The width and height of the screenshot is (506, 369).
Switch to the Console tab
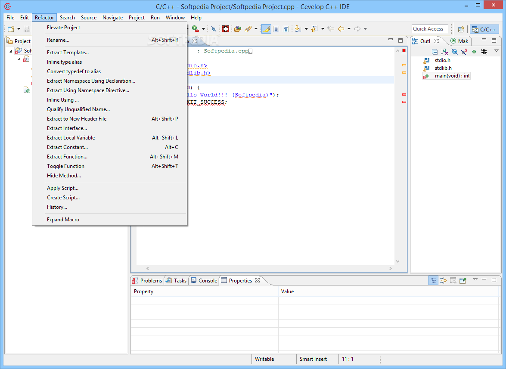pos(204,280)
